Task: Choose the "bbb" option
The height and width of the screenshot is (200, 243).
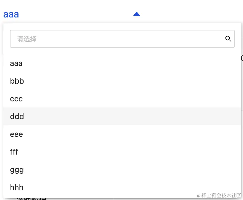Action: tap(17, 81)
